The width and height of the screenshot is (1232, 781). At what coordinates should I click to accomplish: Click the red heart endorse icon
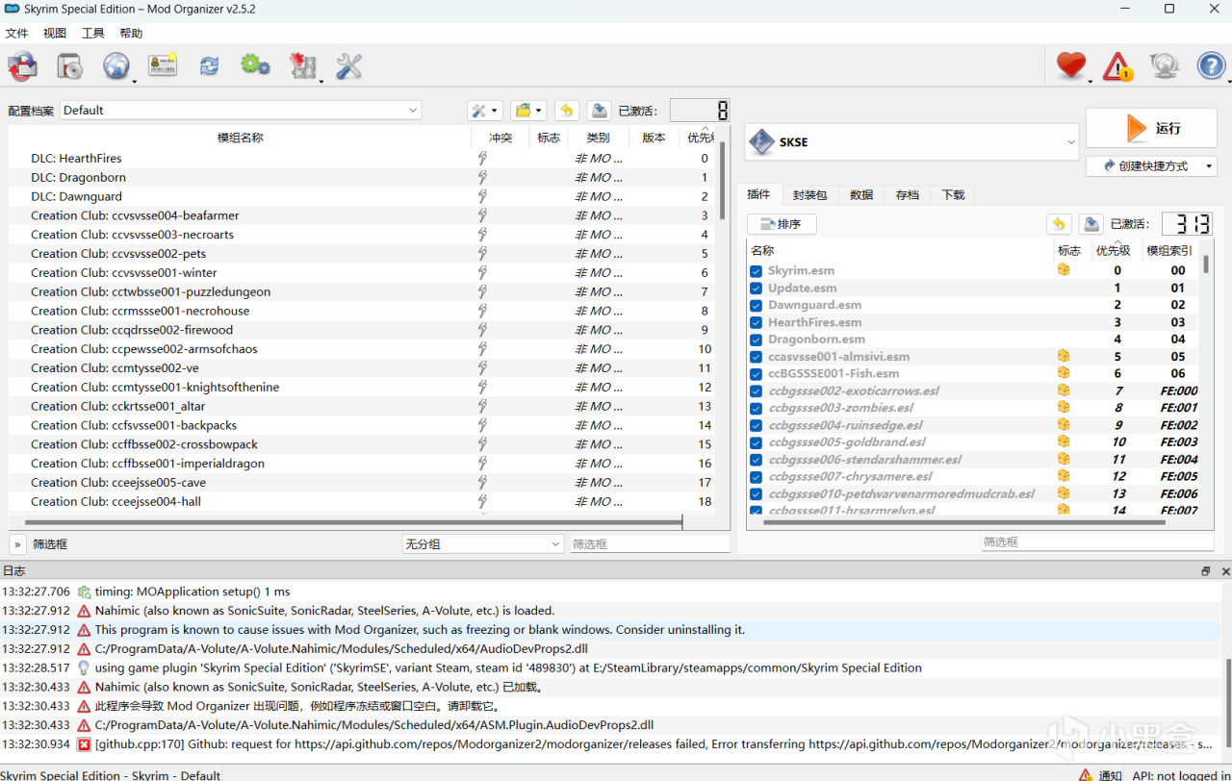pyautogui.click(x=1070, y=66)
